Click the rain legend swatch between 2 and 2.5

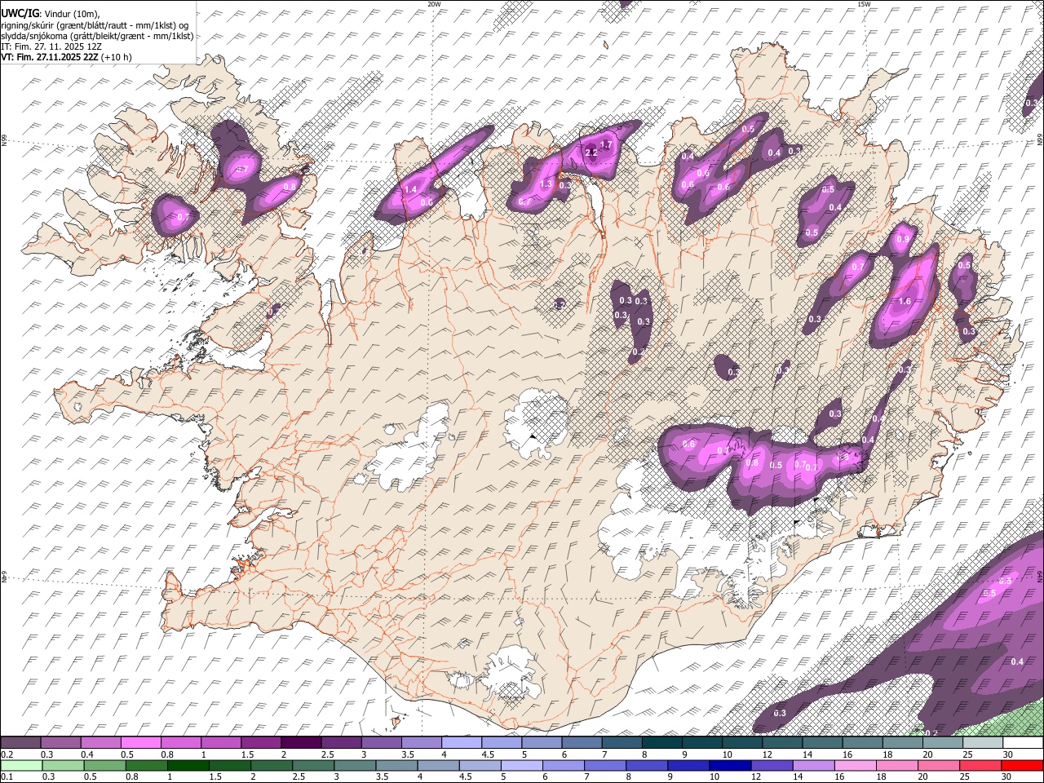pos(273,765)
